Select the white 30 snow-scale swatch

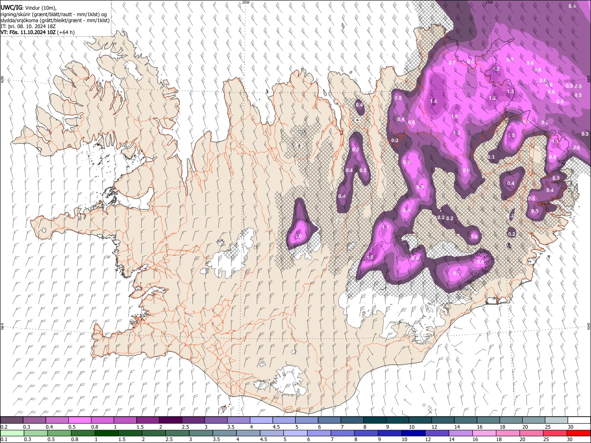tap(579, 420)
